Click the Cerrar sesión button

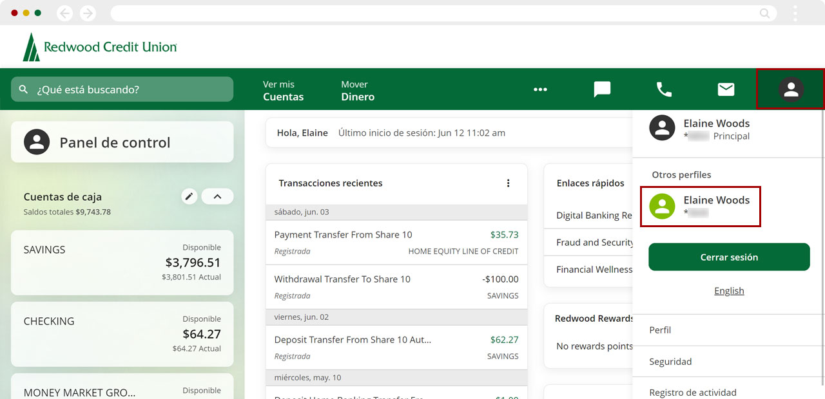pyautogui.click(x=729, y=257)
